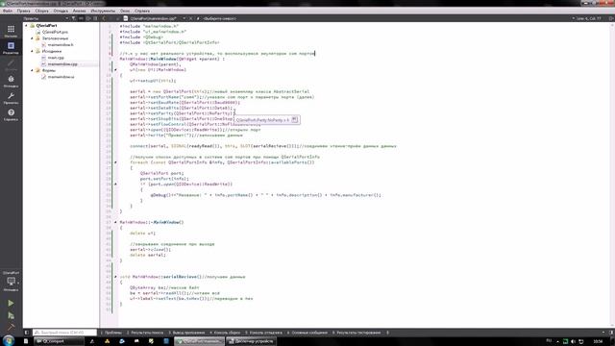
Task: Switch to Qt Creator taskbar window button
Action: click(x=199, y=341)
